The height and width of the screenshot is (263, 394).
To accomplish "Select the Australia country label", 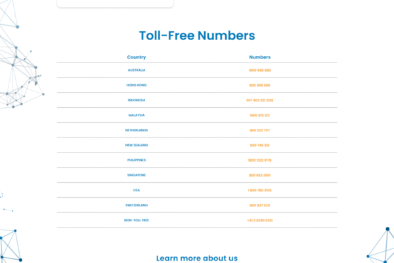I will click(137, 70).
